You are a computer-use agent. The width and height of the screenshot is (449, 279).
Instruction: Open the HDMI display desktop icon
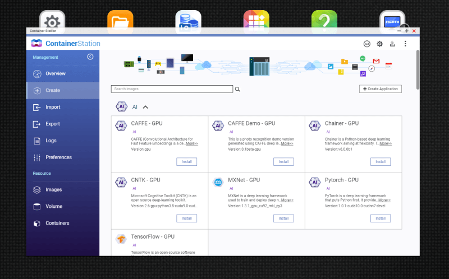(392, 22)
